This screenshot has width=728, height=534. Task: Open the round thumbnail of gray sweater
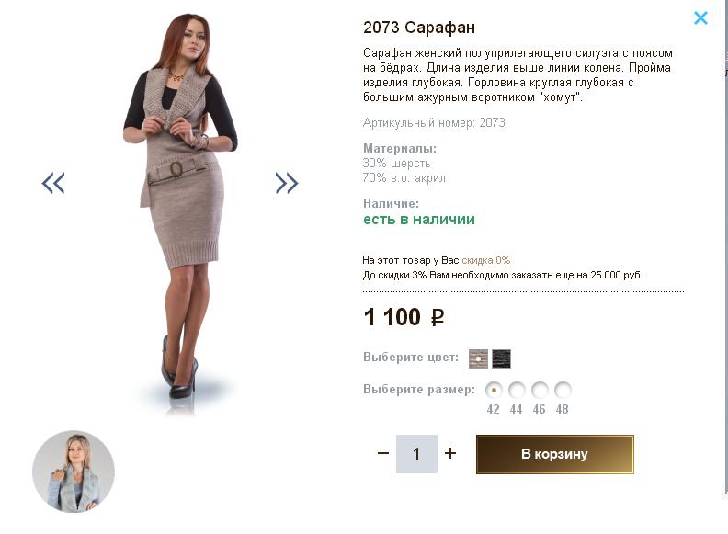tap(74, 472)
